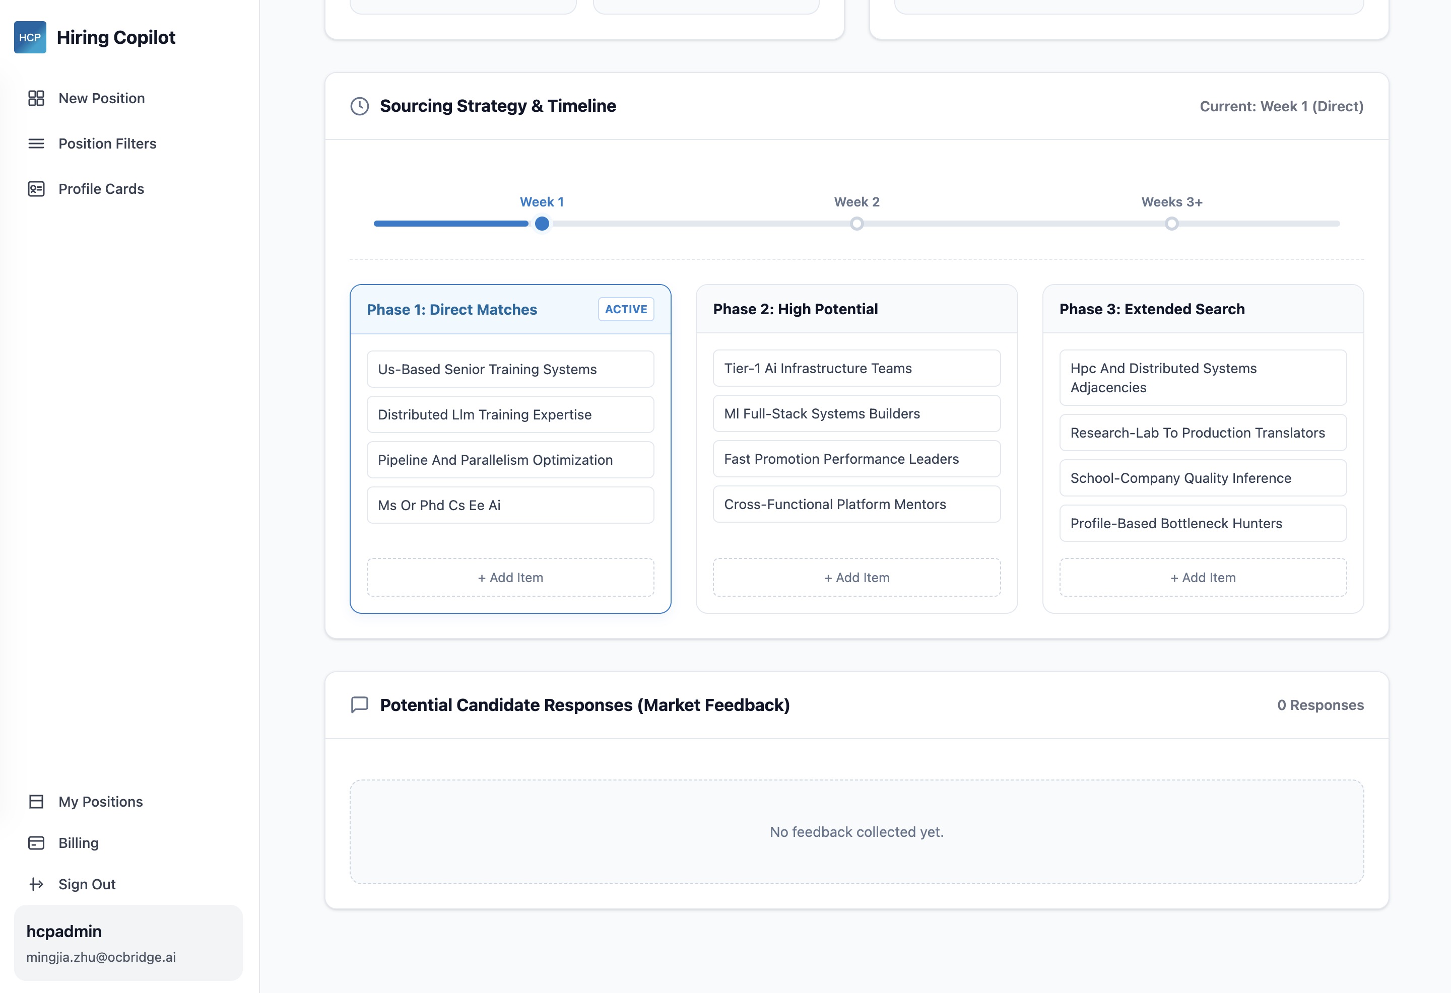Open Profile Cards from the sidebar icon
The width and height of the screenshot is (1451, 993).
pyautogui.click(x=36, y=188)
